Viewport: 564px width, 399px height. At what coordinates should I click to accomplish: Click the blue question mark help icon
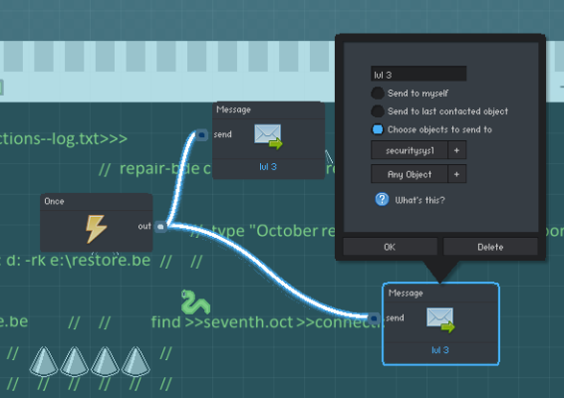click(382, 199)
